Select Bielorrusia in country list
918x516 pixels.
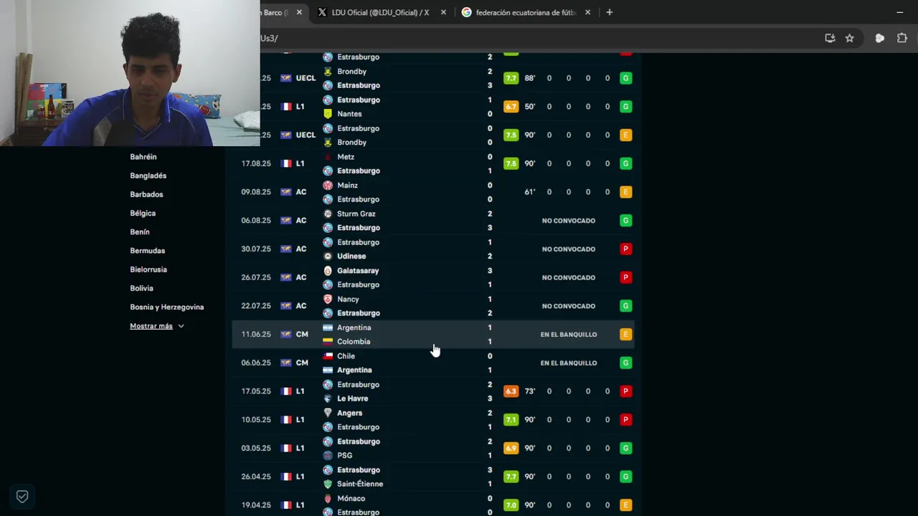click(148, 269)
